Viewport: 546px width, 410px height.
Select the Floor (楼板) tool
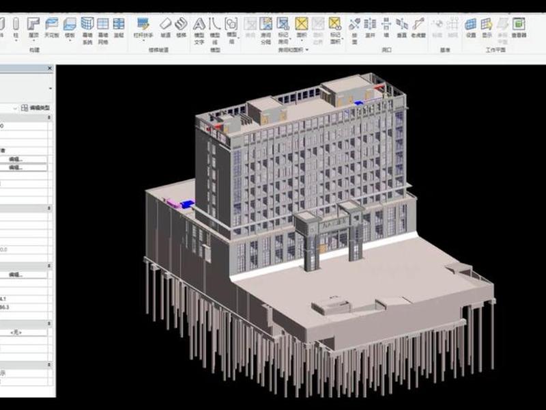click(x=70, y=27)
